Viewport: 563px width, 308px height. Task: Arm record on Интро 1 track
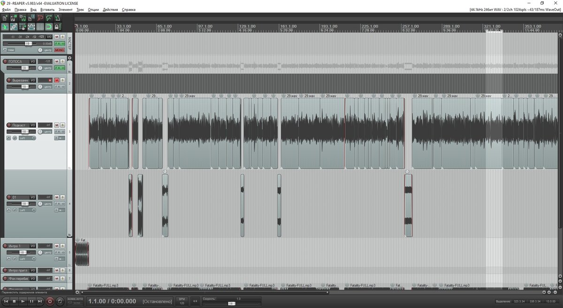coord(5,246)
